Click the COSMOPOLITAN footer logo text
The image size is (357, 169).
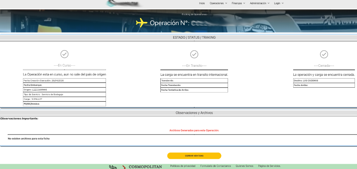(x=145, y=167)
